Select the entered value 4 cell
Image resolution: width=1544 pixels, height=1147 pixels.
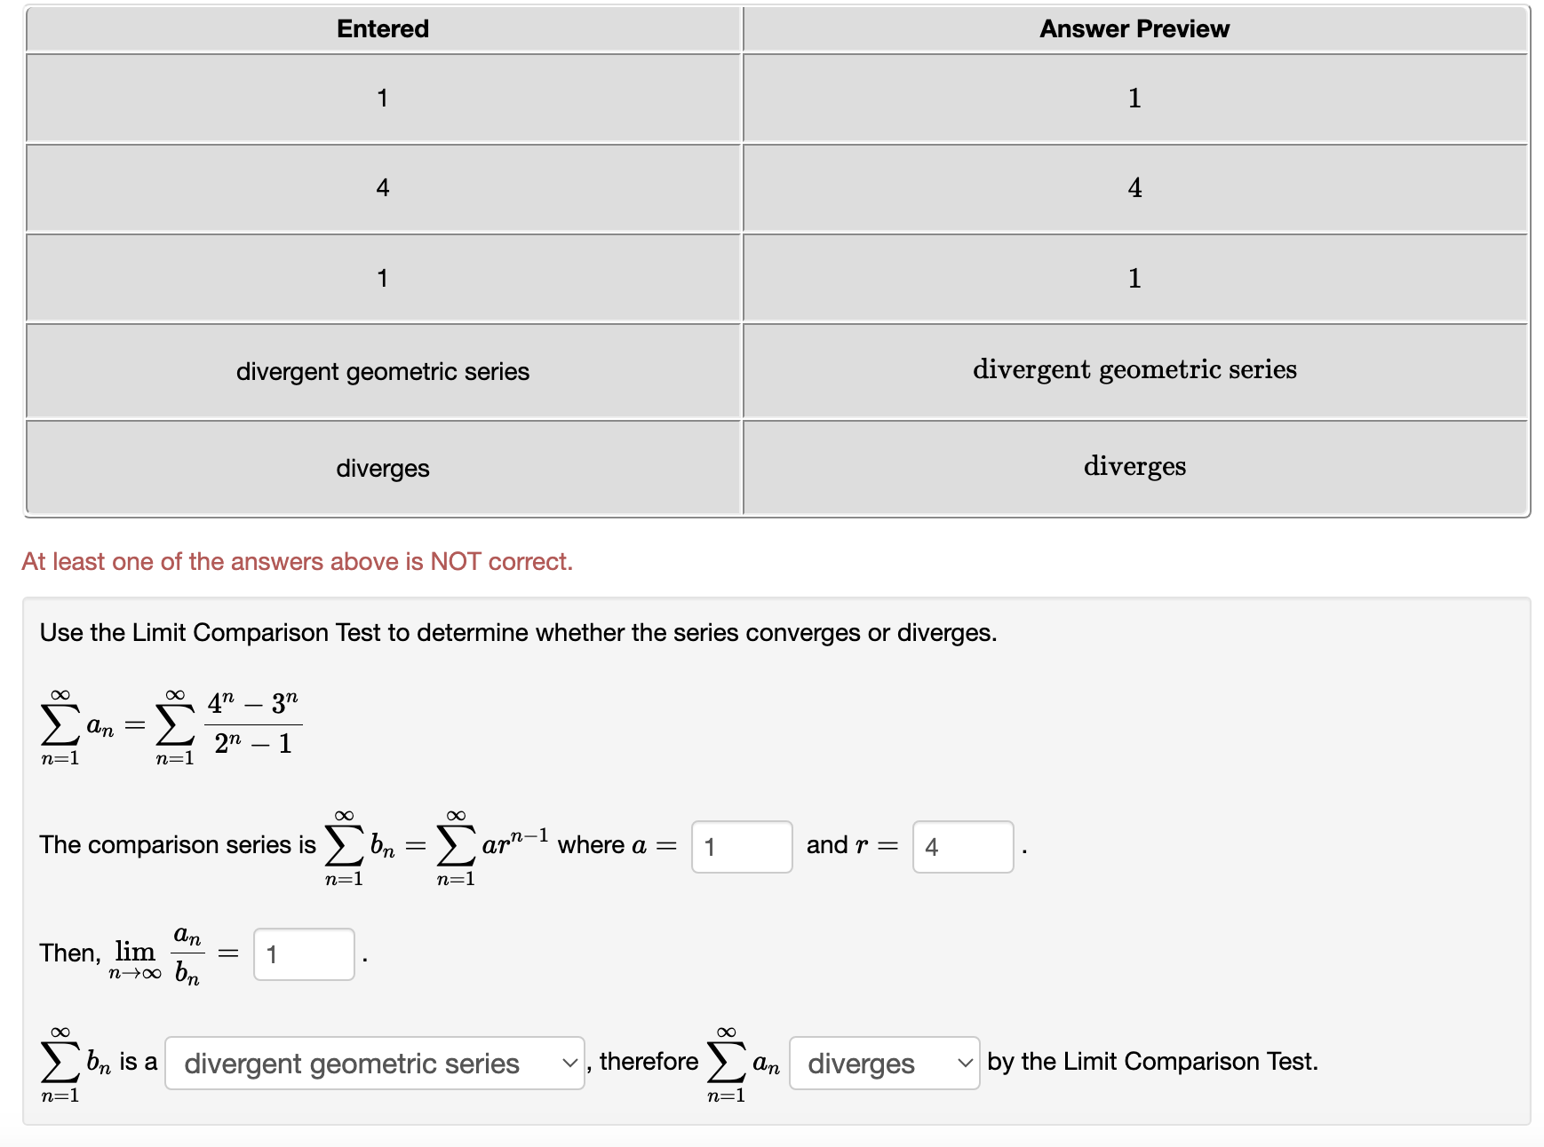point(382,187)
